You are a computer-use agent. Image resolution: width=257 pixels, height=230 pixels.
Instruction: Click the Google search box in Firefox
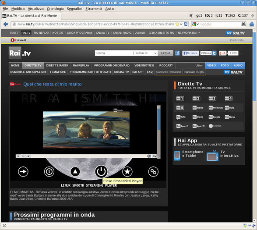click(220, 24)
